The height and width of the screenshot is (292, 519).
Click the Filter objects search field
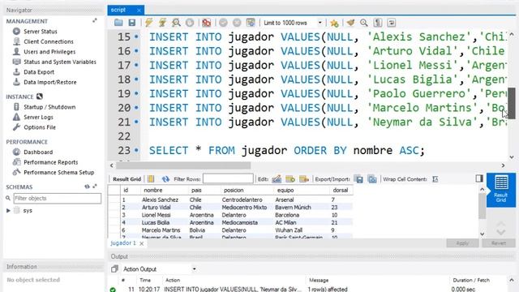(x=58, y=198)
